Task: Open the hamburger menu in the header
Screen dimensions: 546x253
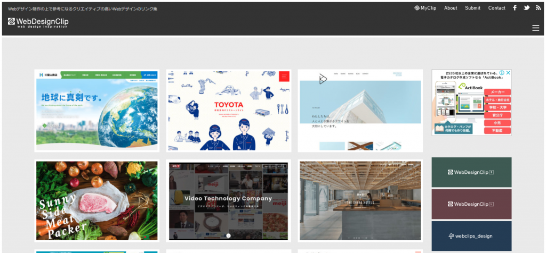Action: click(x=535, y=28)
